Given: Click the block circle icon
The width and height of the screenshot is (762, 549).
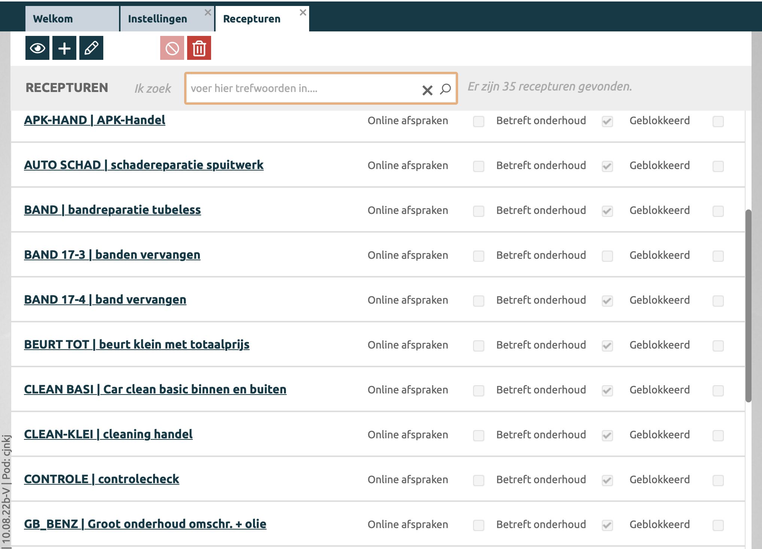Looking at the screenshot, I should coord(172,48).
